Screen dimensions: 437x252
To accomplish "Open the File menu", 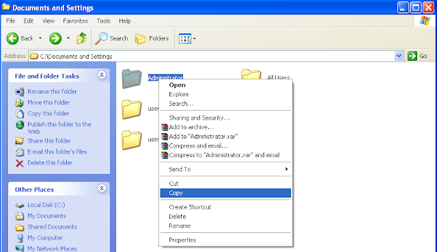I will pos(11,21).
